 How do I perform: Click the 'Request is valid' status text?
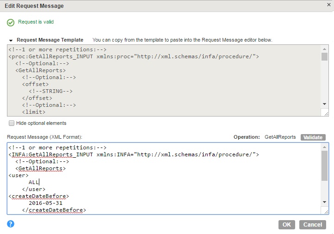(x=36, y=22)
